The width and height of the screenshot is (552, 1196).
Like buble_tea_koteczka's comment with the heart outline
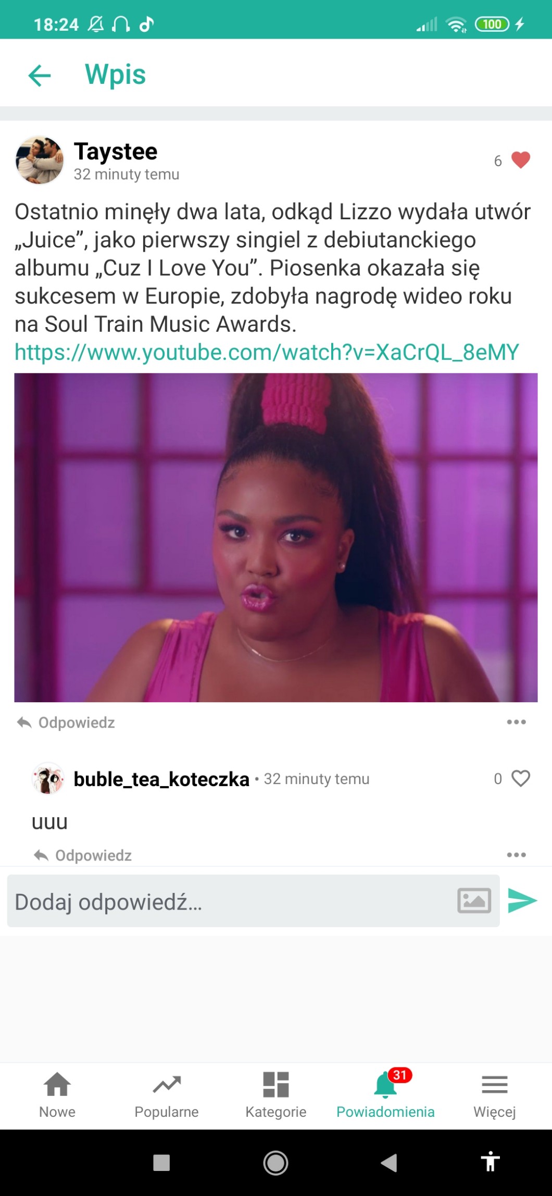tap(520, 778)
